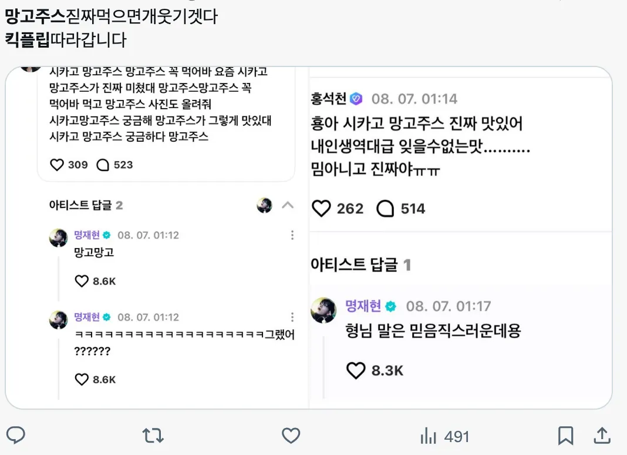Click the verified badge next to 명재현

[x=106, y=235]
